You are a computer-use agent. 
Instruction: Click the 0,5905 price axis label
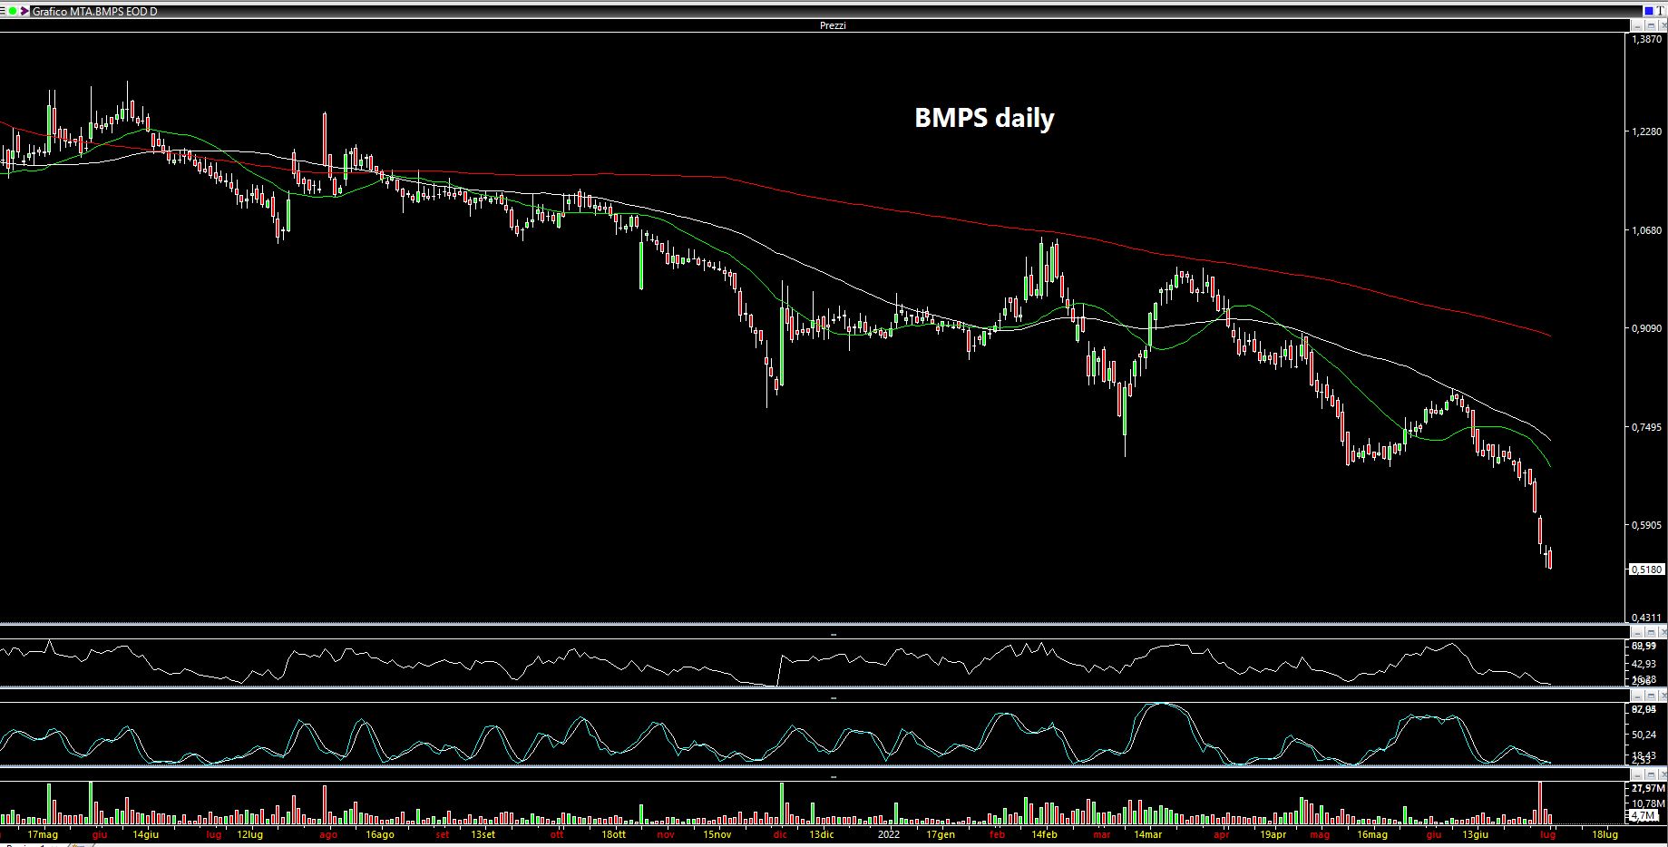1646,525
